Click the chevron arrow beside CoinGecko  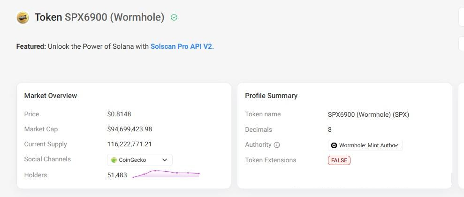click(165, 160)
